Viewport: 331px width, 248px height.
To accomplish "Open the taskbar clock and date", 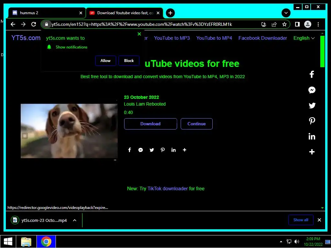I will click(313, 242).
